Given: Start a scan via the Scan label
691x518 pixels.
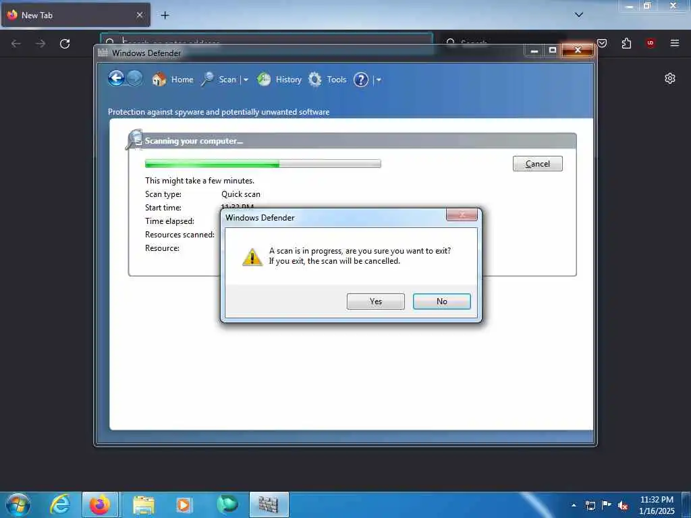Looking at the screenshot, I should pos(227,80).
